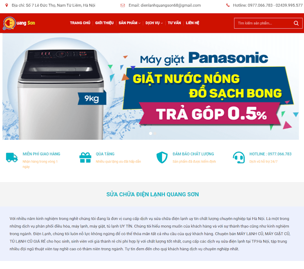Click the quality shield icon
The height and width of the screenshot is (269, 304).
[x=162, y=157]
